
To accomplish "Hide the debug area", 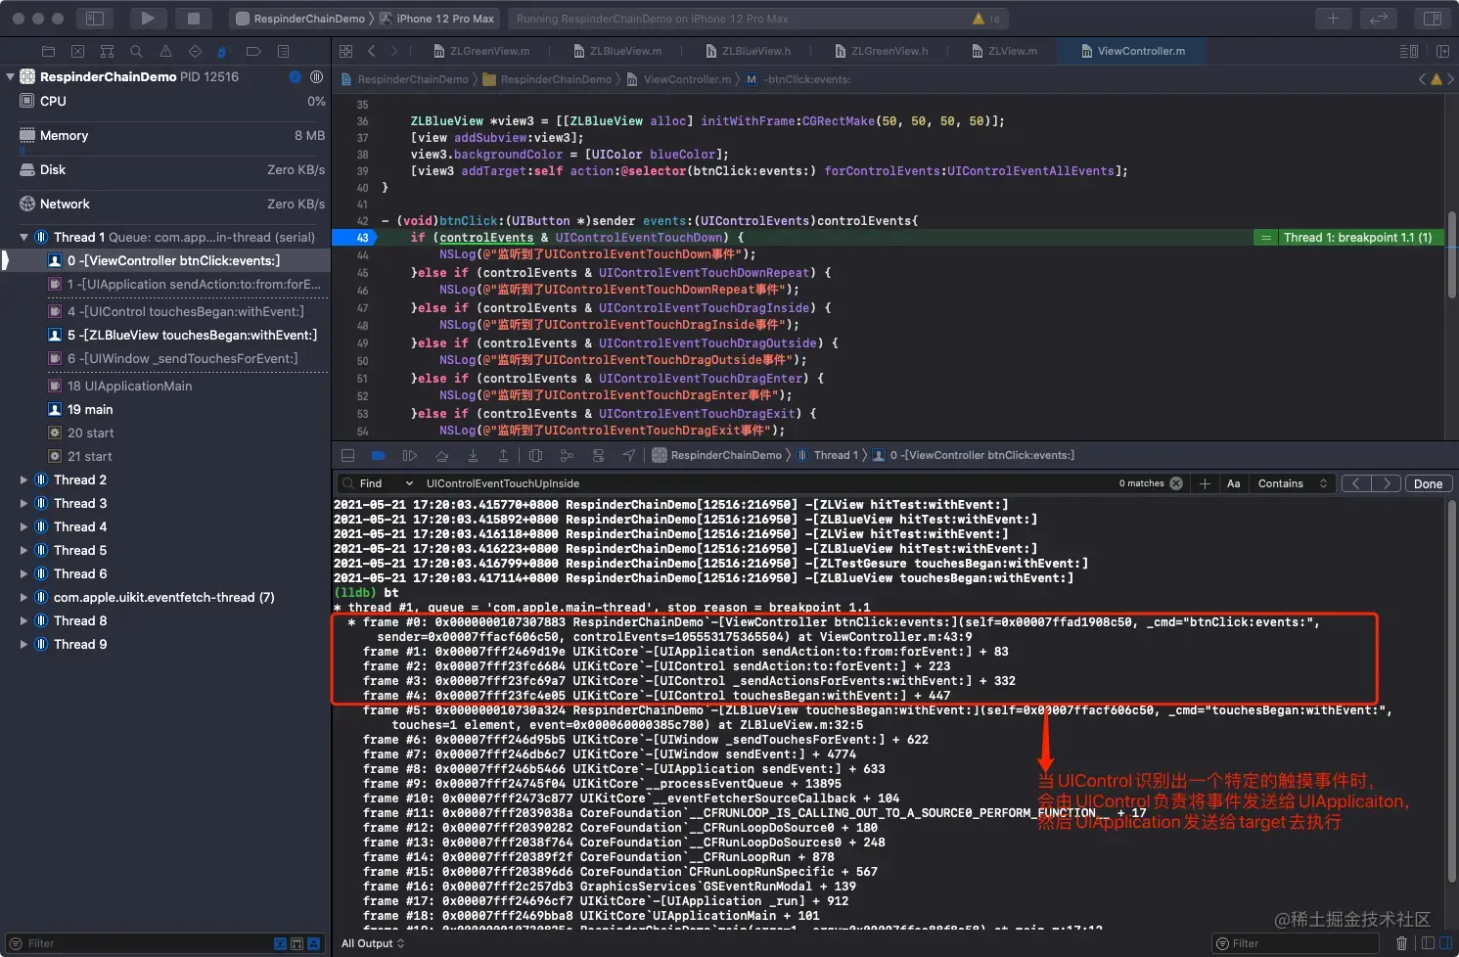I will [347, 455].
